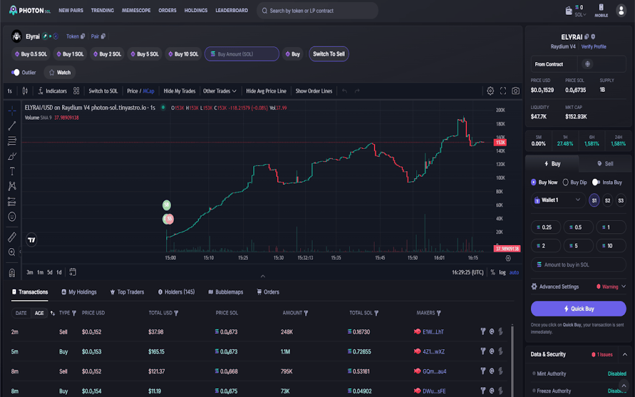
Task: Open the Bubblemaps tab
Action: [x=226, y=292]
